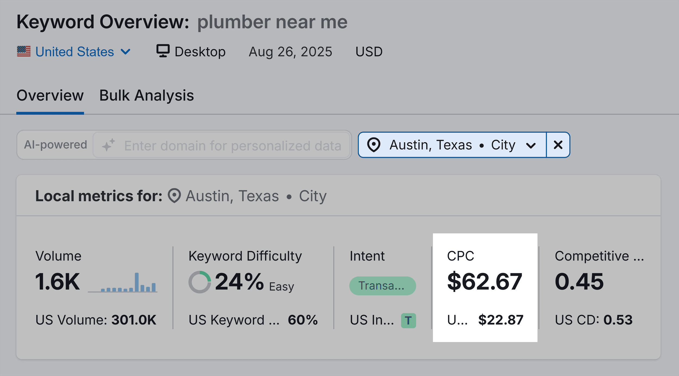Switch to the Bulk Analysis tab
The image size is (679, 376).
tap(146, 95)
